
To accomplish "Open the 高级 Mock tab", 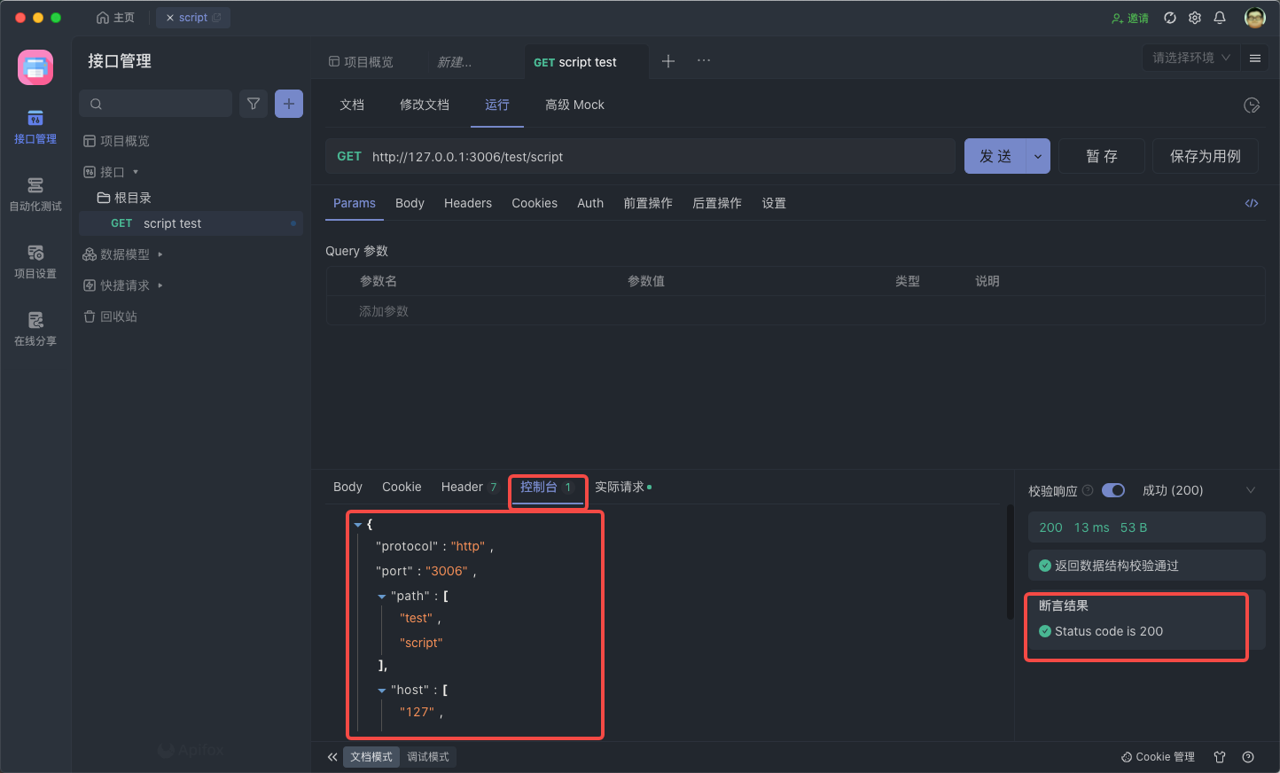I will pos(574,105).
